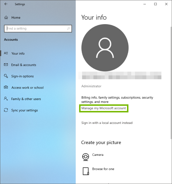Click the Sign-in options key icon
This screenshot has width=172, height=184.
click(x=6, y=76)
